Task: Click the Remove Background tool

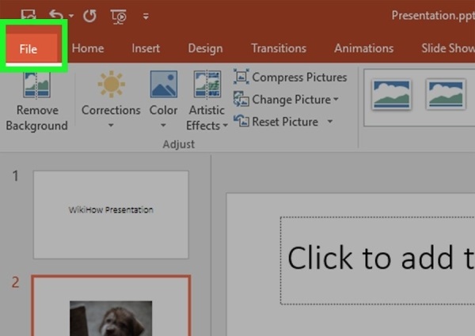Action: click(x=36, y=102)
